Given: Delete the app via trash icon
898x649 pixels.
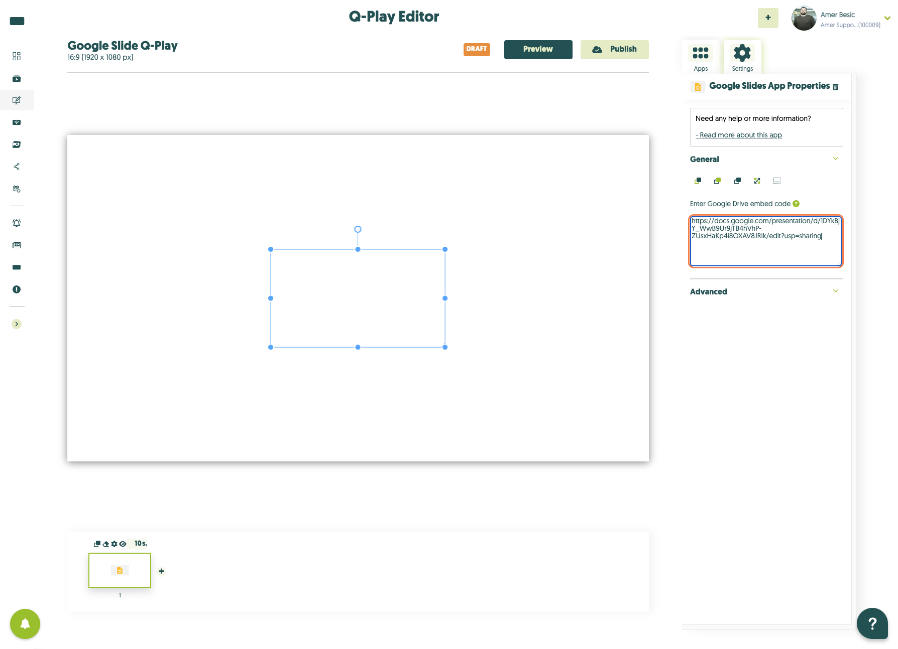Looking at the screenshot, I should point(836,87).
